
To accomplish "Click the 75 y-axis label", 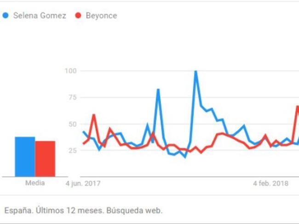I will pyautogui.click(x=71, y=98).
